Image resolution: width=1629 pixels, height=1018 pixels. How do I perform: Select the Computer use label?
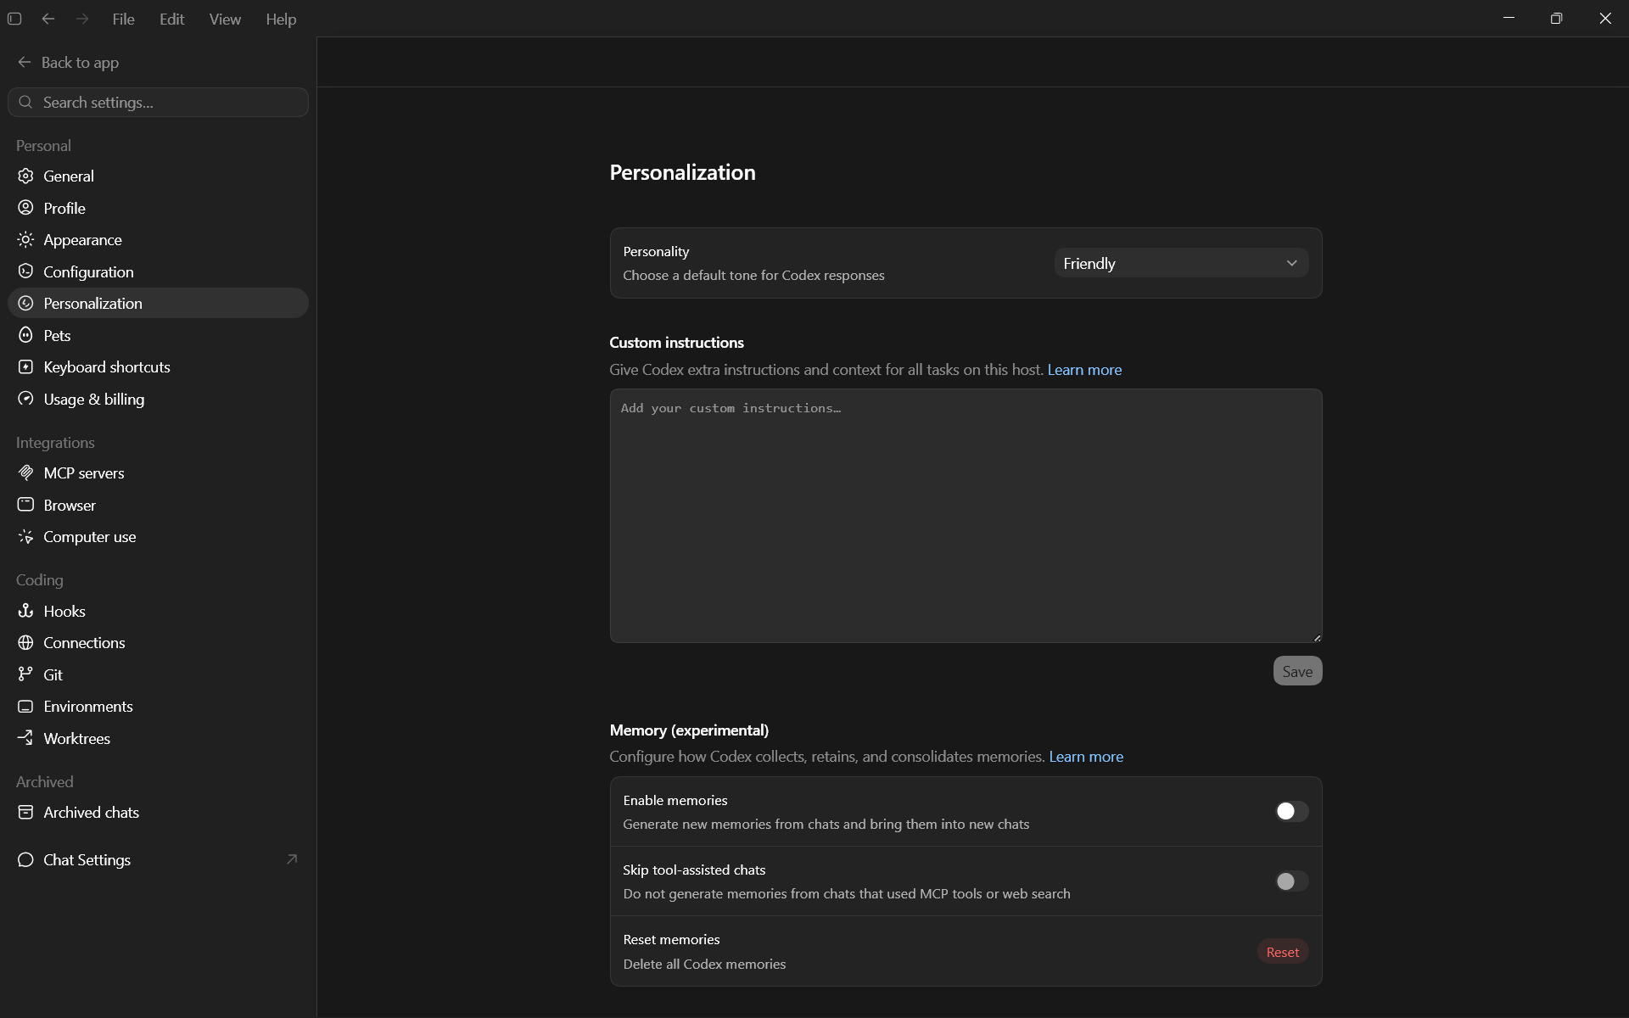tap(89, 536)
